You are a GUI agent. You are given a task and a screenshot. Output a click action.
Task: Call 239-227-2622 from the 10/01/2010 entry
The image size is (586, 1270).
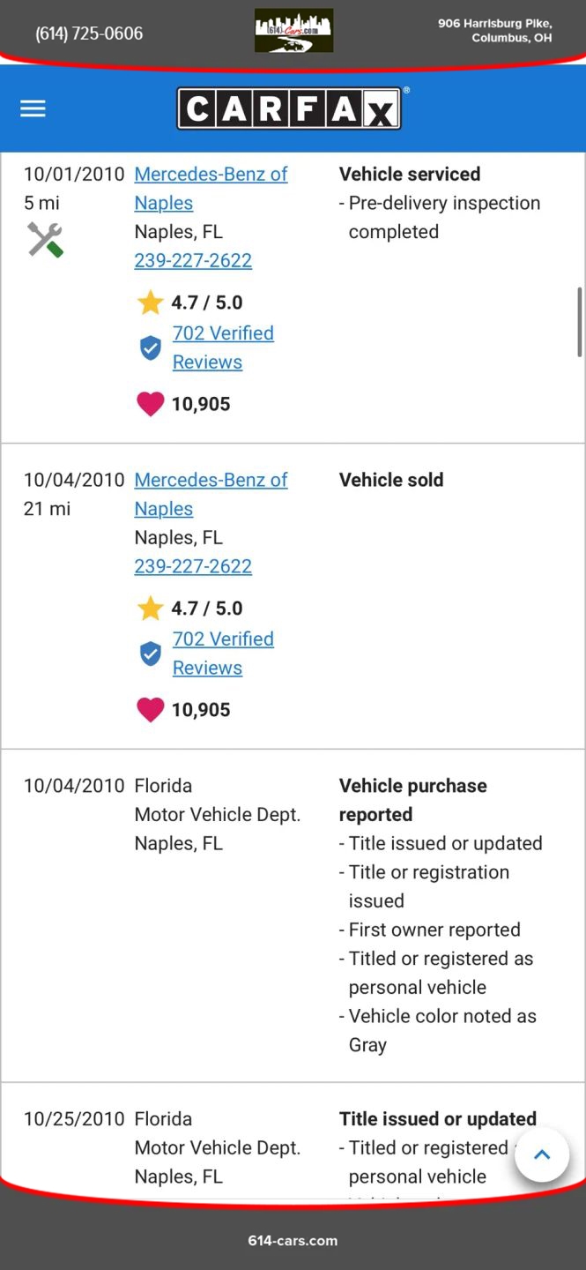point(193,260)
